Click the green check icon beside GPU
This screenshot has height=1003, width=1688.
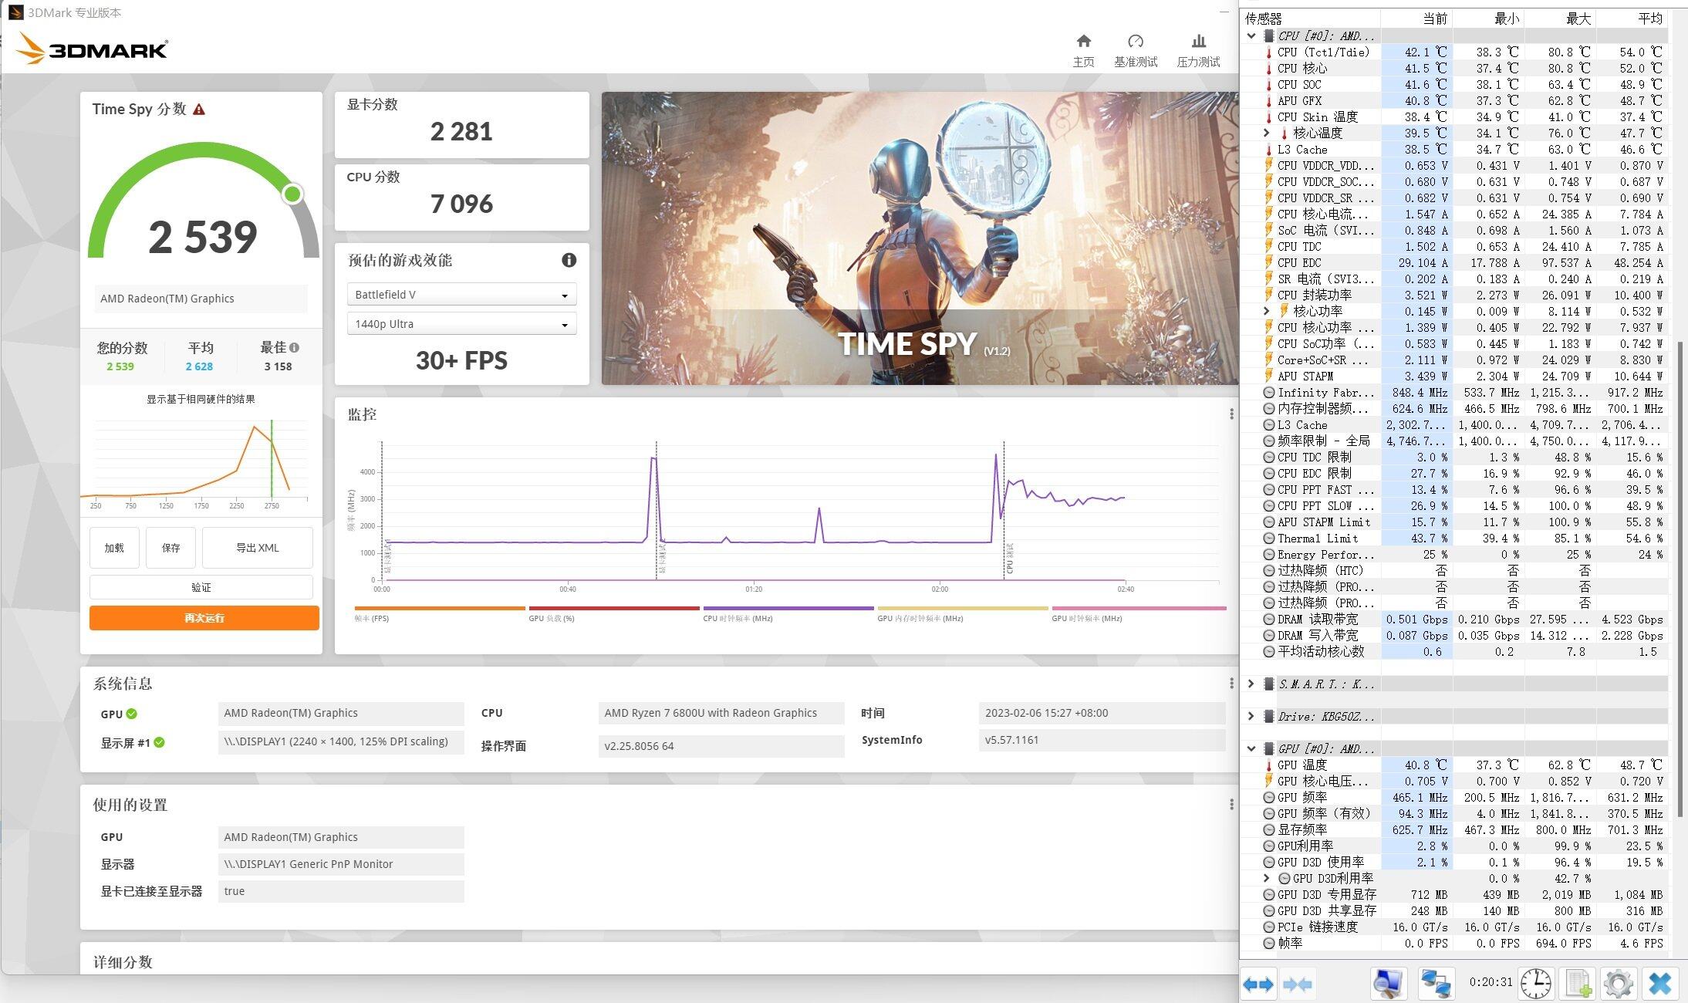tap(132, 714)
